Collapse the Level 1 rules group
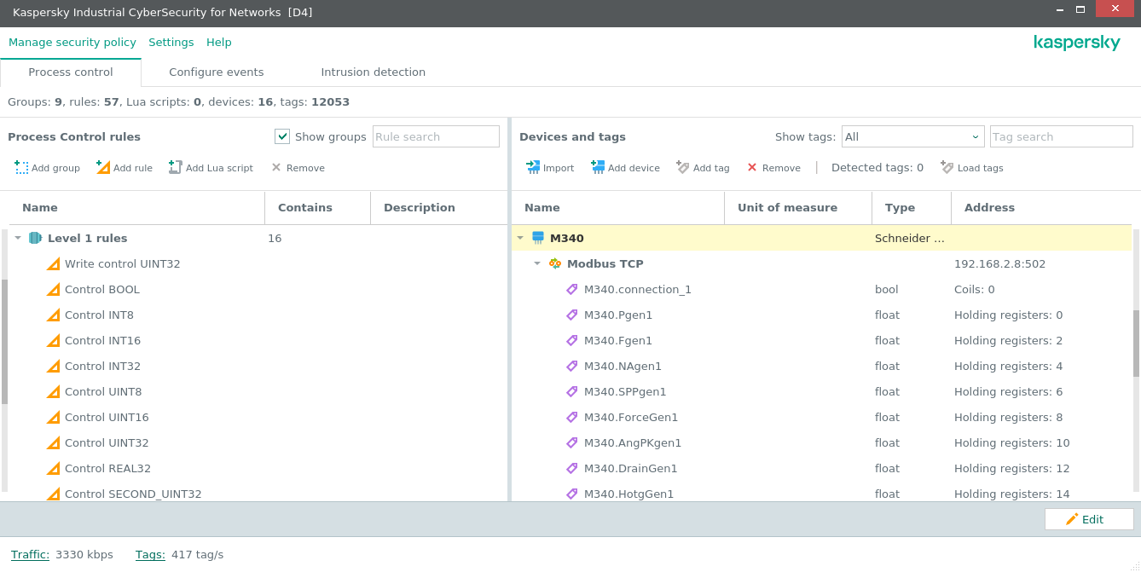The width and height of the screenshot is (1141, 572). [x=17, y=238]
